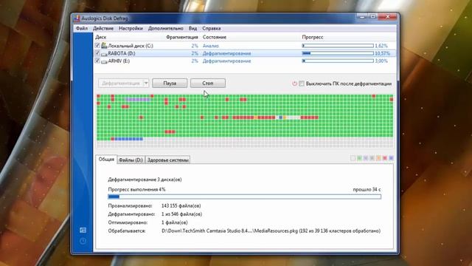Open the Файл menu
472x266 pixels.
pyautogui.click(x=82, y=28)
